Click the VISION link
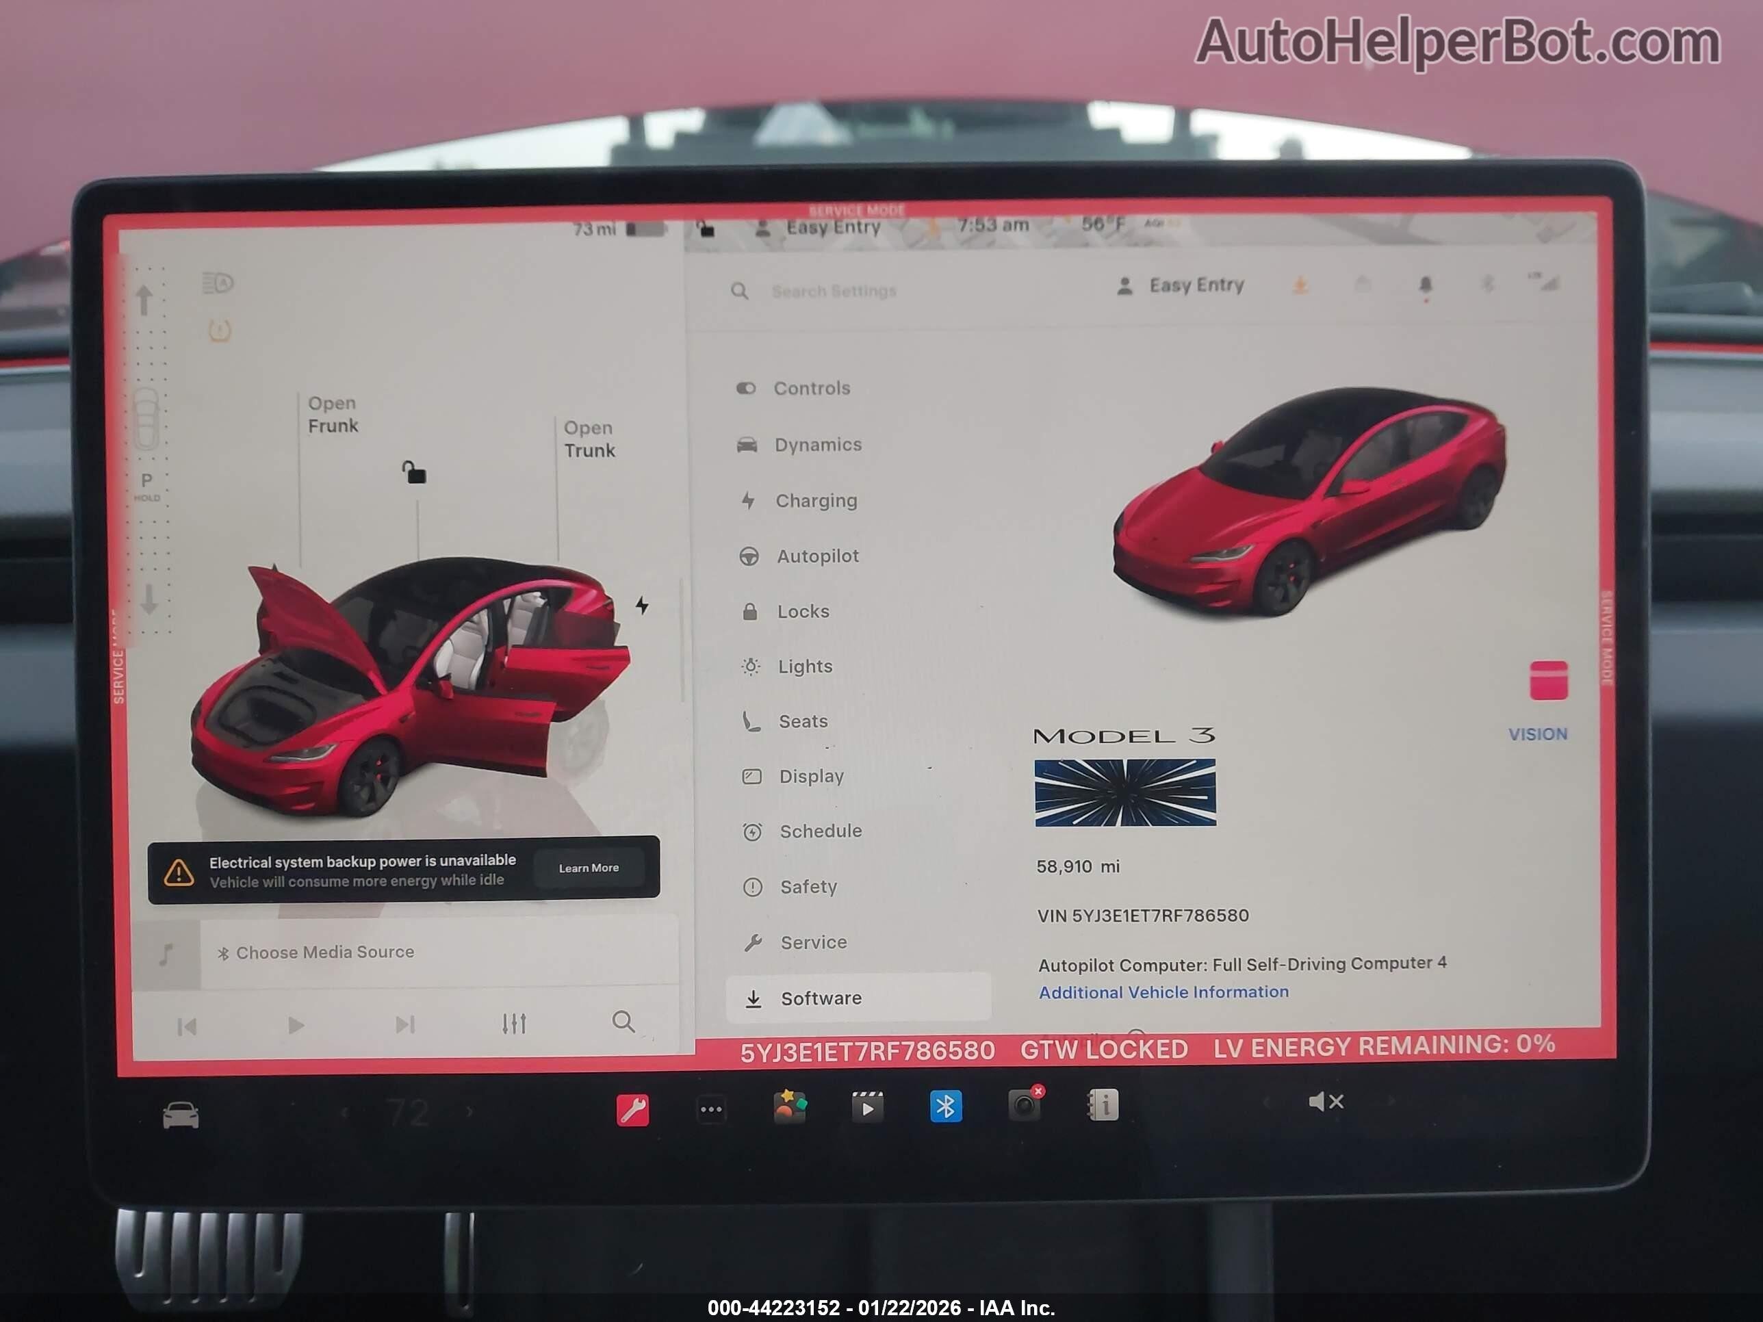1763x1322 pixels. coord(1537,734)
